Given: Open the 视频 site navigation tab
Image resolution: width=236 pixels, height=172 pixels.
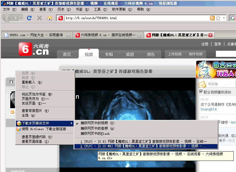Looking at the screenshot, I should pos(89,54).
